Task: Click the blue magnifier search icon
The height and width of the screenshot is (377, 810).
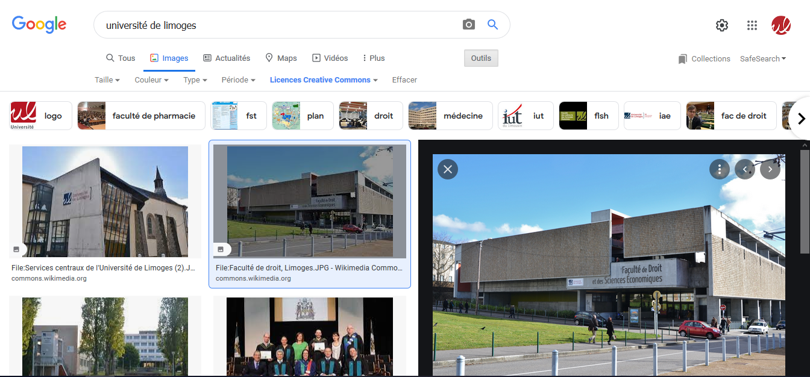Action: (x=492, y=25)
